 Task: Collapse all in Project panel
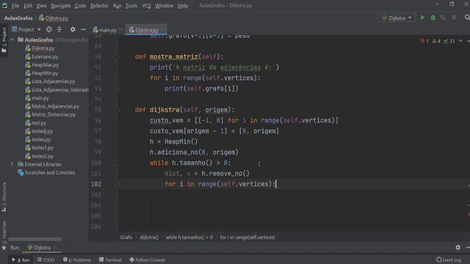coord(59,29)
